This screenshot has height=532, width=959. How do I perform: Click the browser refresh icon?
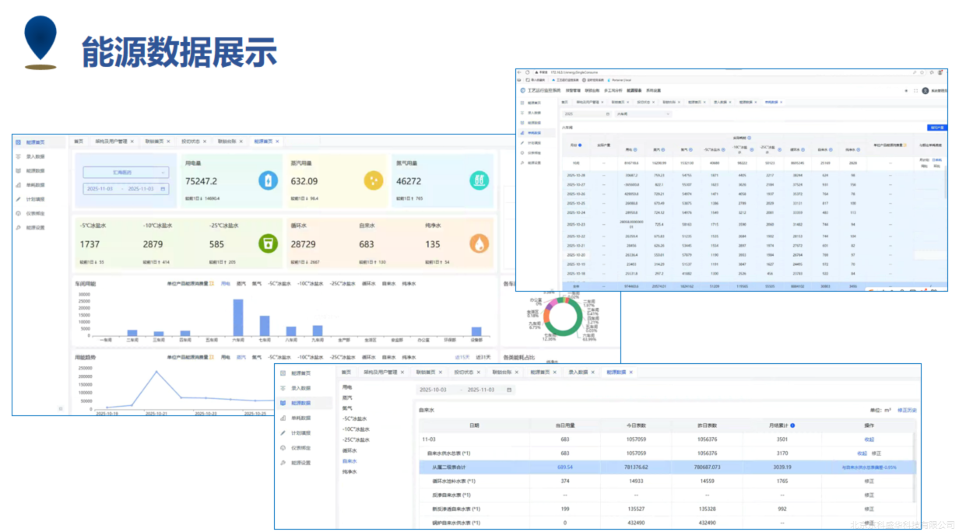coord(526,72)
